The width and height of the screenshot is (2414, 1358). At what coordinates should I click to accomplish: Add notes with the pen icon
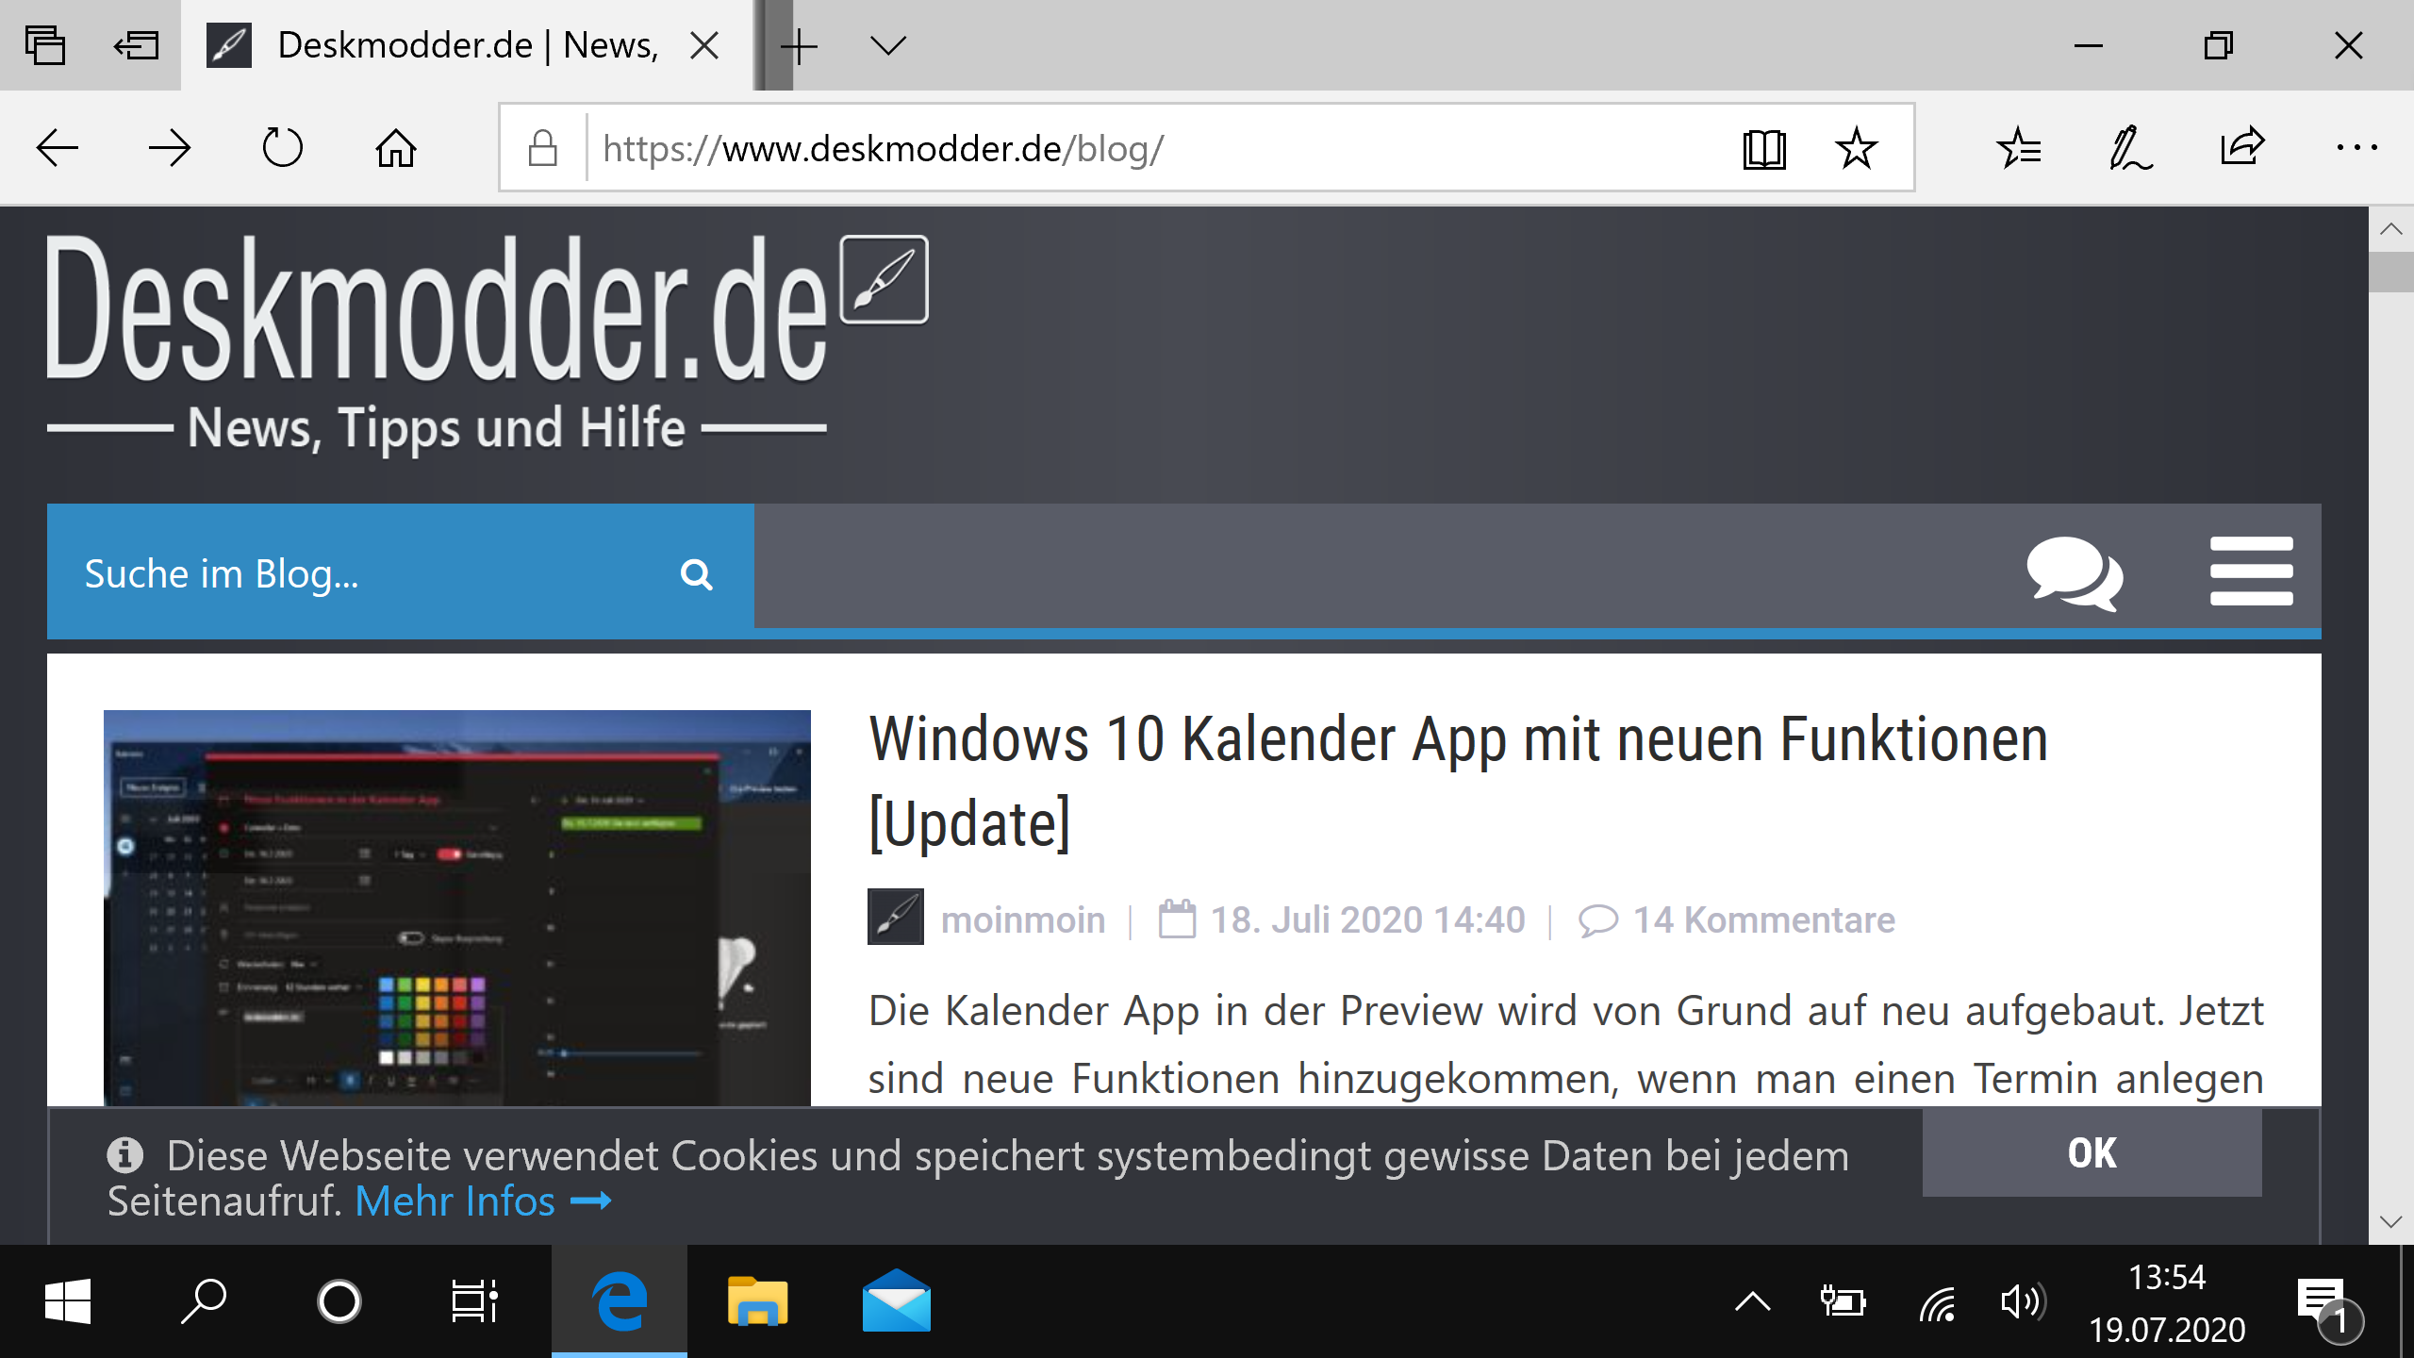[x=2130, y=148]
